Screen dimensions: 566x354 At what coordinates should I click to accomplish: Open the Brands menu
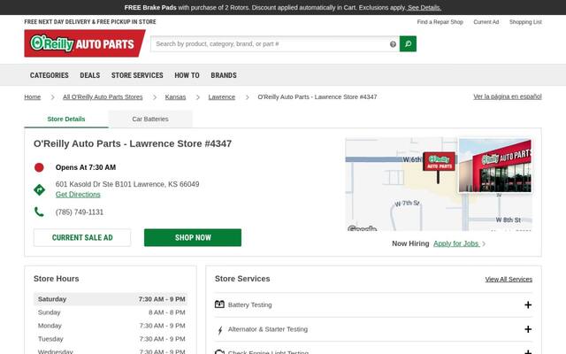tap(224, 75)
